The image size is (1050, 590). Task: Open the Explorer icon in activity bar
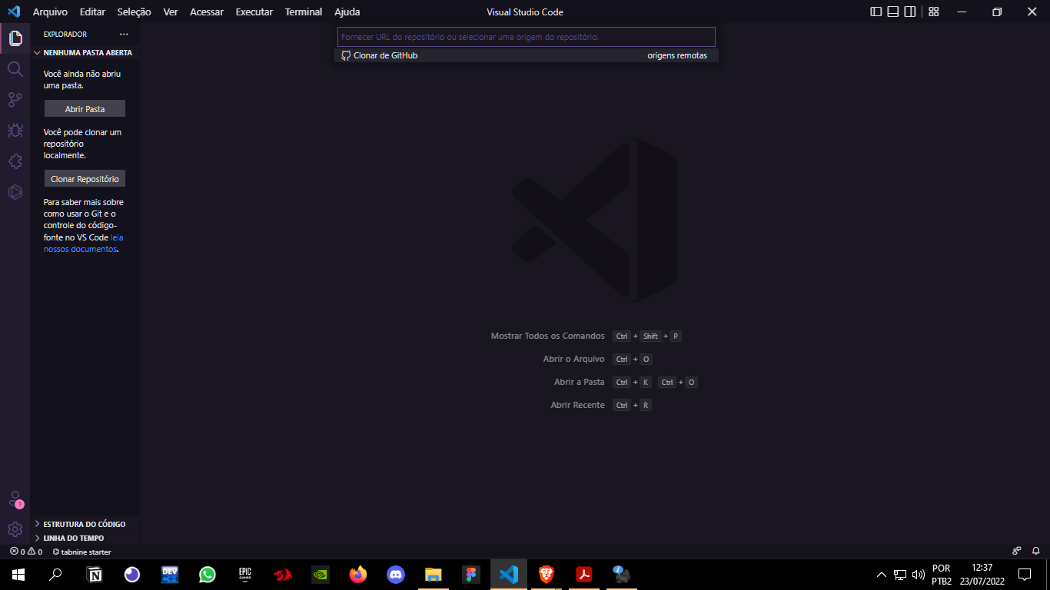click(15, 38)
